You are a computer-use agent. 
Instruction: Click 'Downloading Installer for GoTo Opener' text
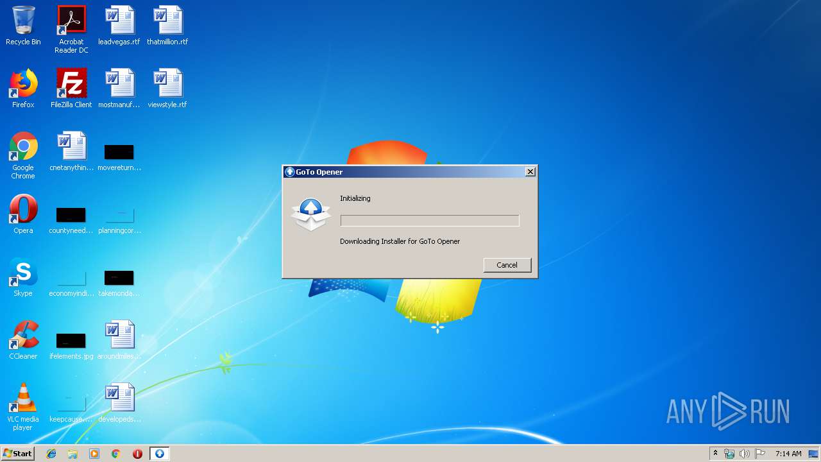click(x=400, y=241)
